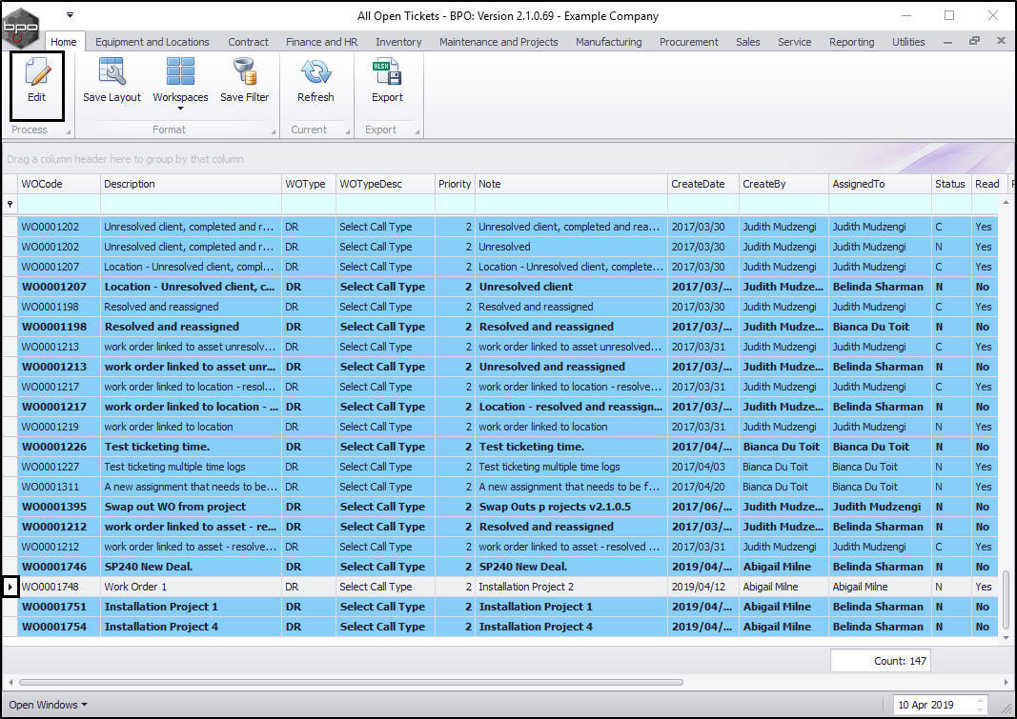Refresh the ticket list
This screenshot has width=1017, height=719.
(315, 73)
